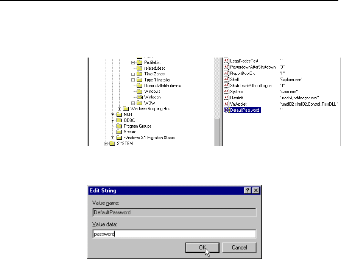This screenshot has height=259, width=341.
Task: Expand the ODBC key
Action: [112, 120]
